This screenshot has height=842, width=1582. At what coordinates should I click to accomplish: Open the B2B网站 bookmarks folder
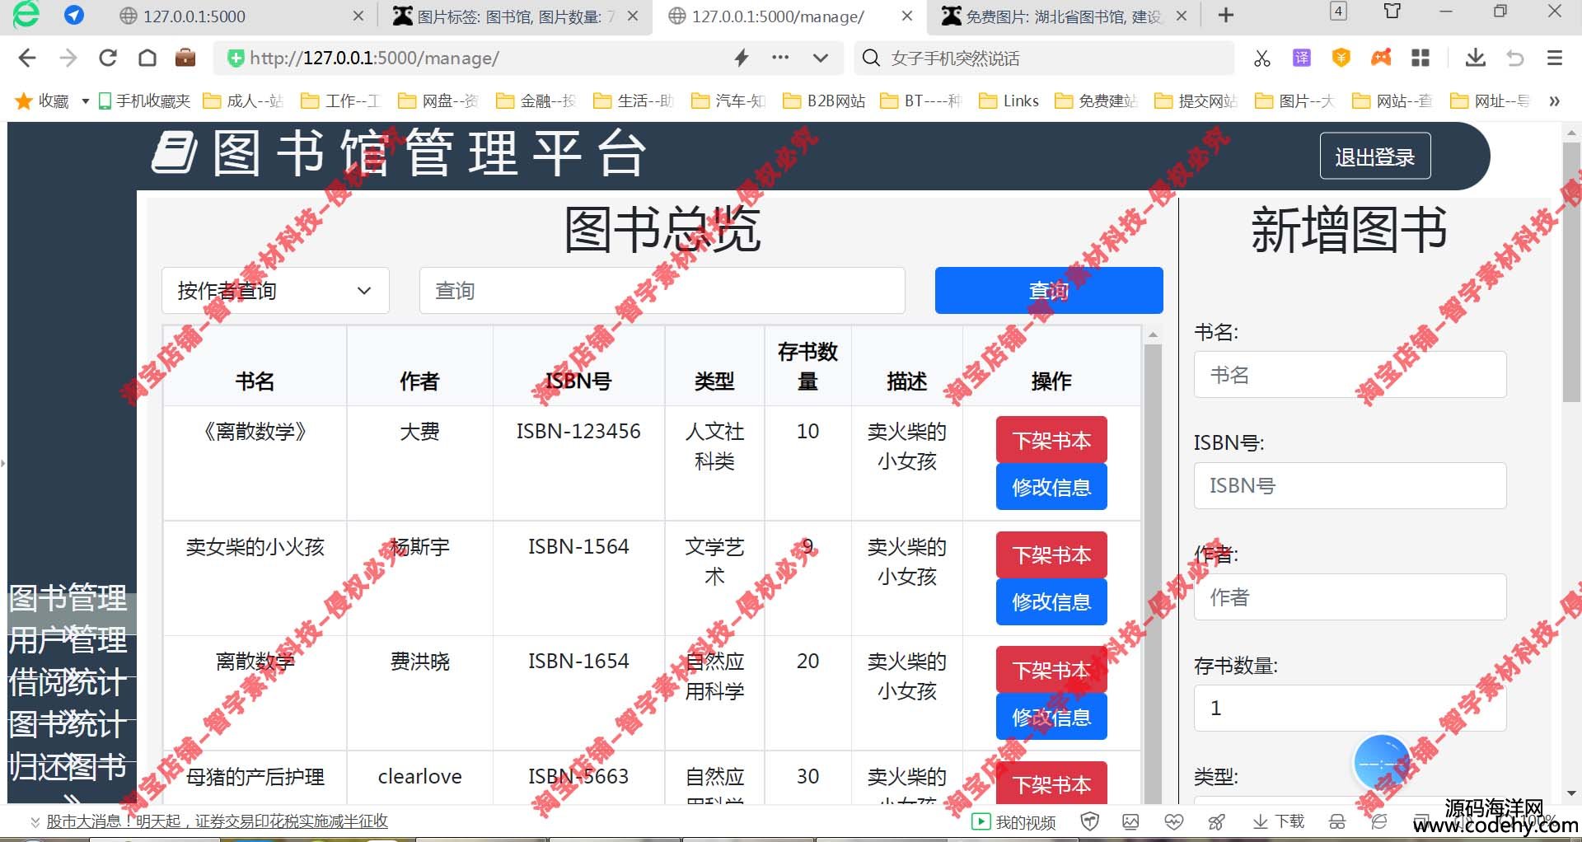click(824, 101)
